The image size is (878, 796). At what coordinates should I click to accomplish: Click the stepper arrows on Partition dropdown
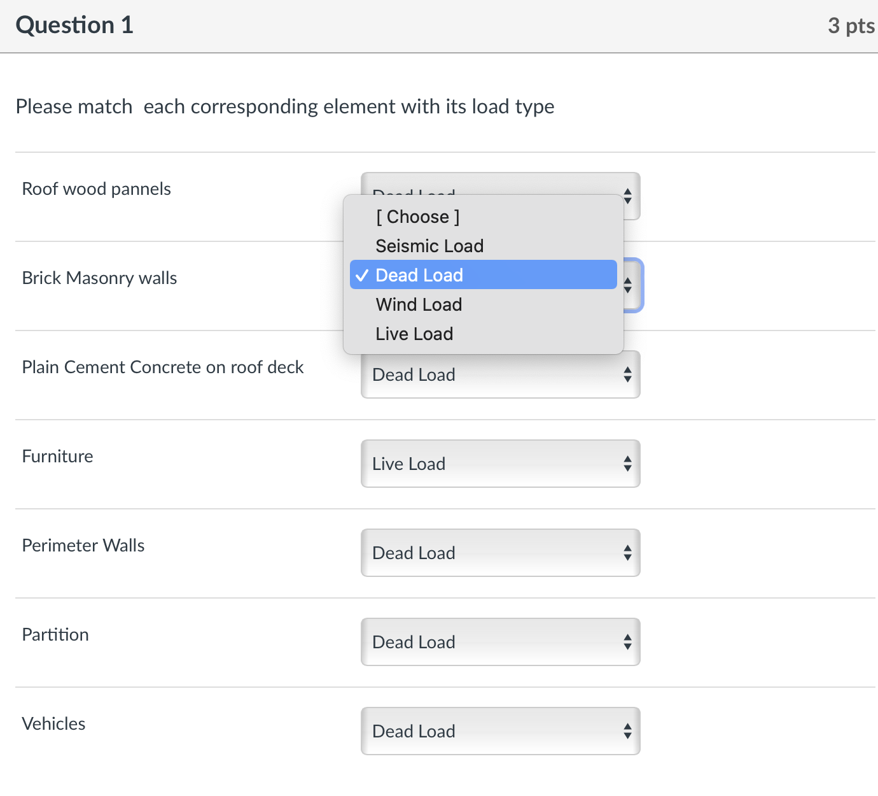[x=628, y=642]
